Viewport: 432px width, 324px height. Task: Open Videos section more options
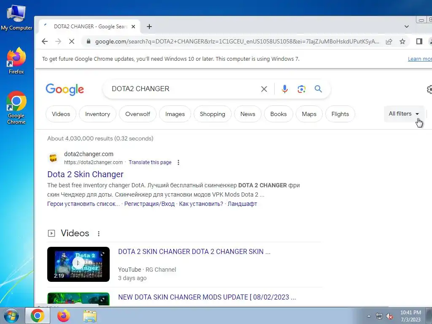99,234
